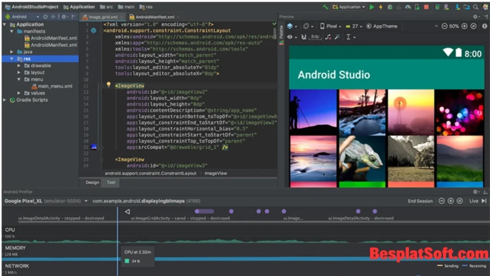Open the layout editor Magic Wand tool
490x276 pixels.
[x=337, y=37]
